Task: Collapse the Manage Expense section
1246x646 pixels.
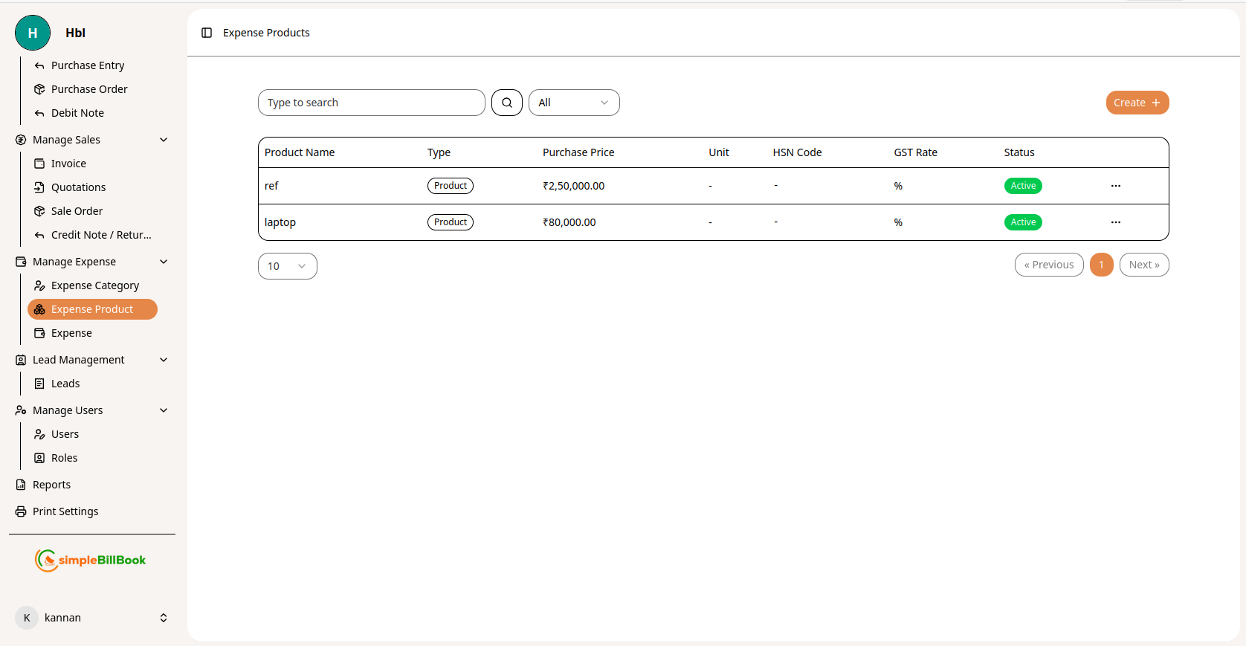Action: 164,262
